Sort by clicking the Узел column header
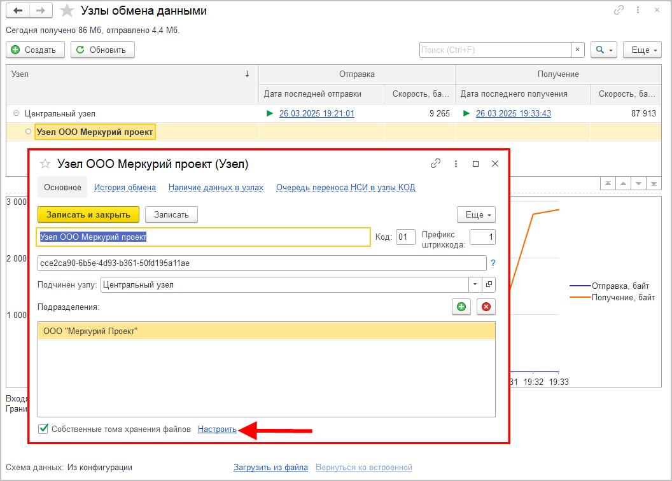Screen dimensions: 672x481 pos(127,74)
